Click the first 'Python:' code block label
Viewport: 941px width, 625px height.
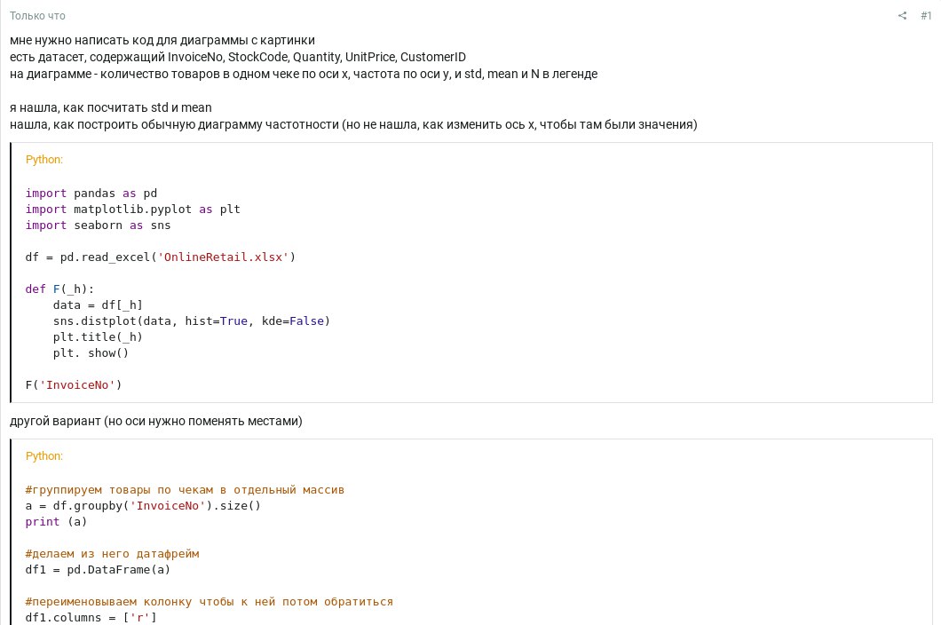(x=43, y=159)
